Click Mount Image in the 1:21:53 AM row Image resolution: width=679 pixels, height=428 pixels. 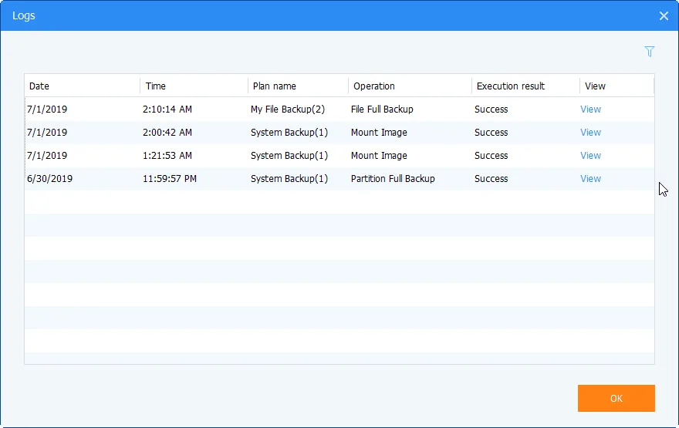pyautogui.click(x=379, y=155)
